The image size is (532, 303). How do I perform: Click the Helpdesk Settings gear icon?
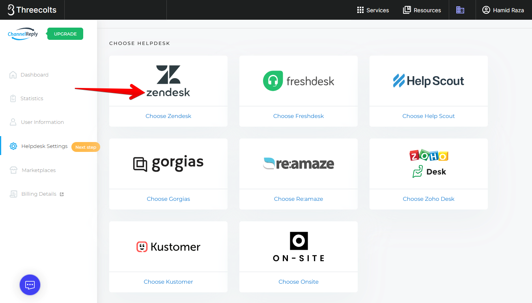pyautogui.click(x=13, y=146)
